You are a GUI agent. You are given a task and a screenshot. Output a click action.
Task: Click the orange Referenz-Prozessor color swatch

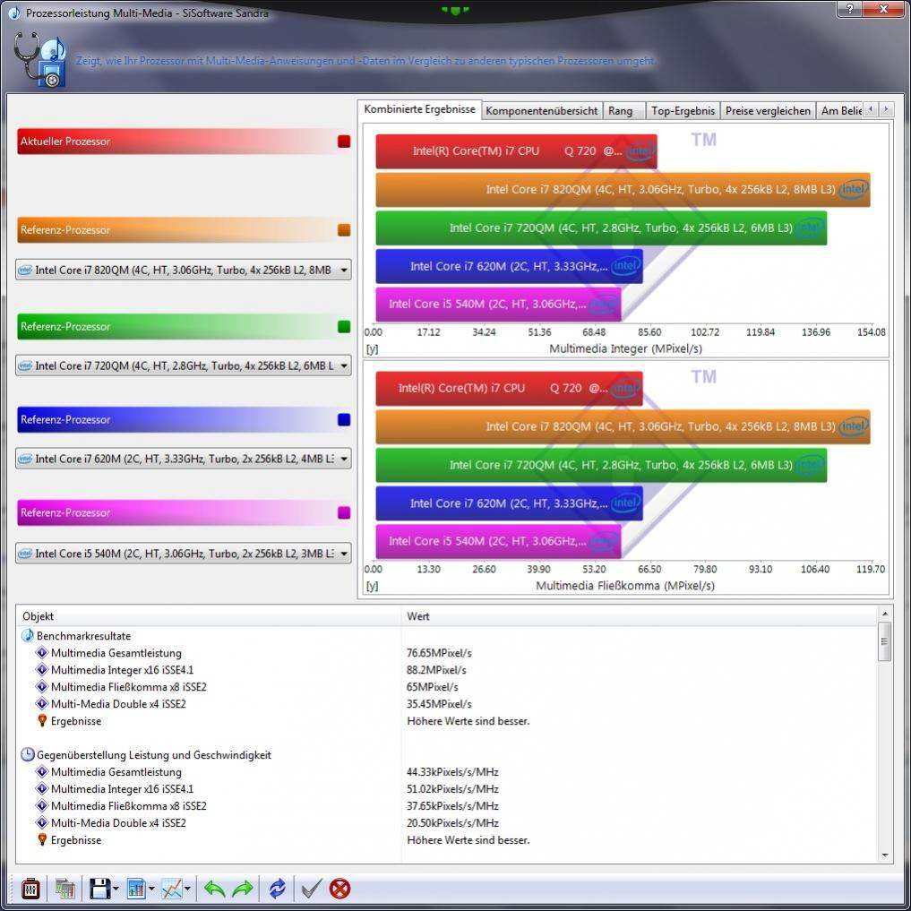click(x=344, y=230)
